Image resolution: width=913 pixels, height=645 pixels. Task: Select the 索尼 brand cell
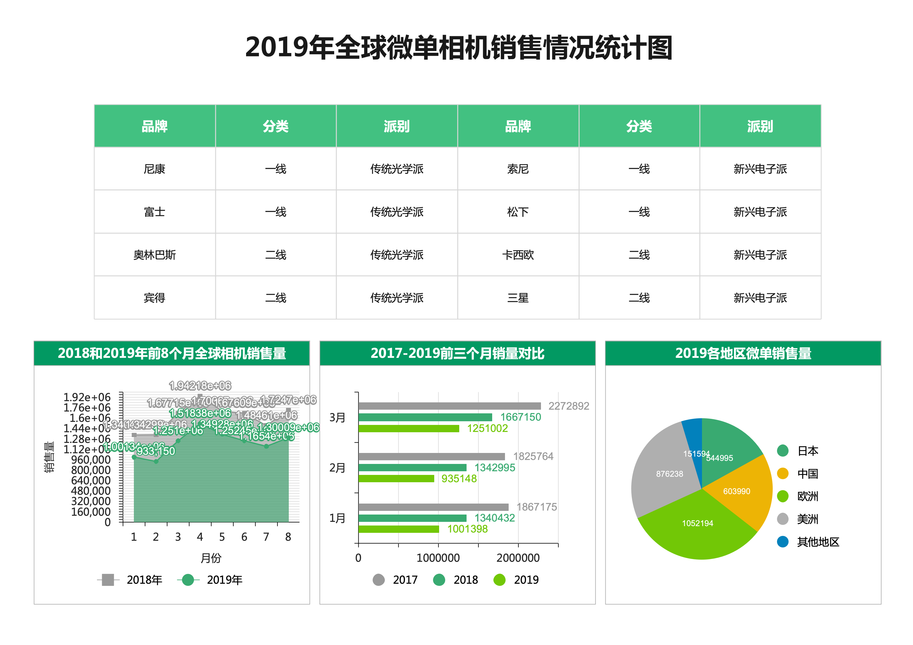(x=518, y=169)
